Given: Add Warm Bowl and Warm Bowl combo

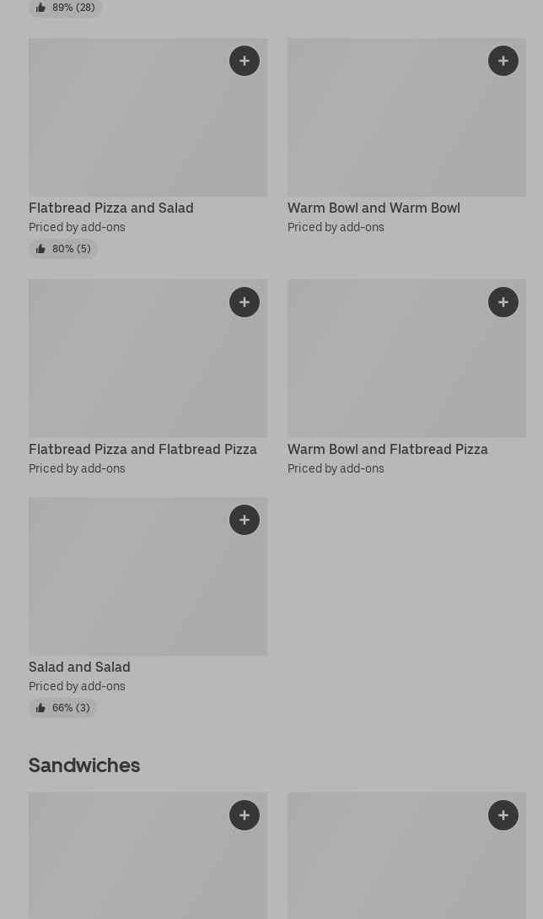Looking at the screenshot, I should pyautogui.click(x=503, y=61).
